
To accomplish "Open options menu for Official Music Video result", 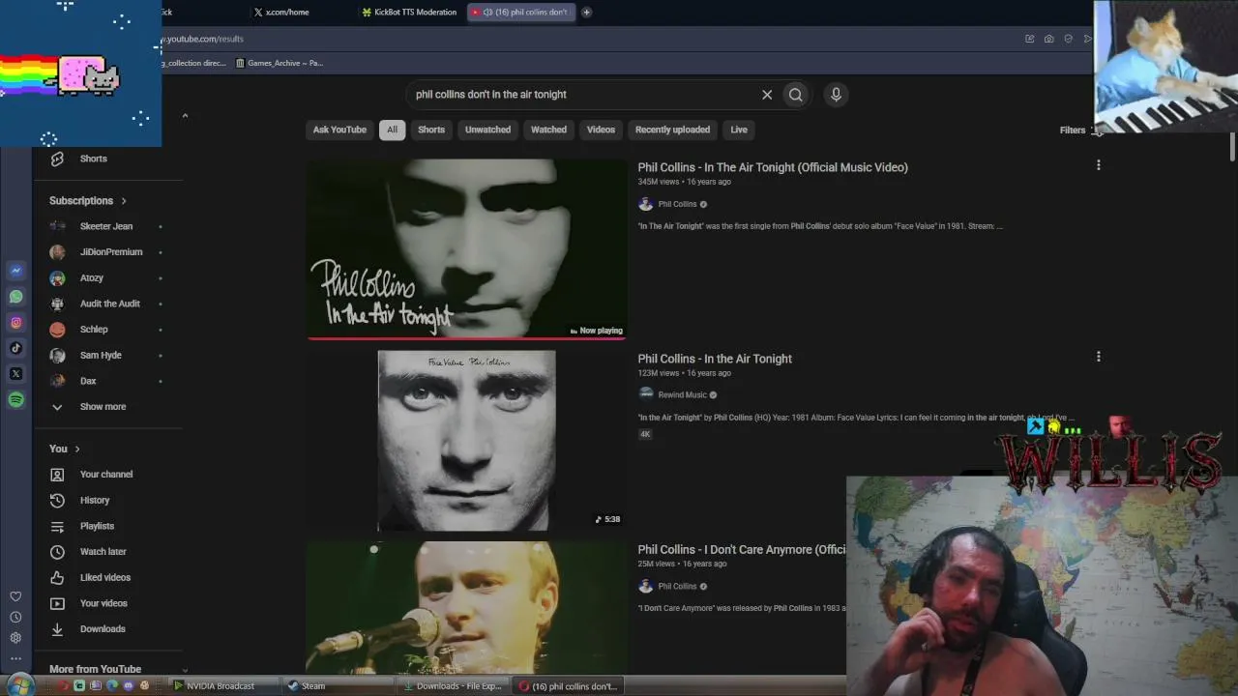I will [x=1098, y=165].
